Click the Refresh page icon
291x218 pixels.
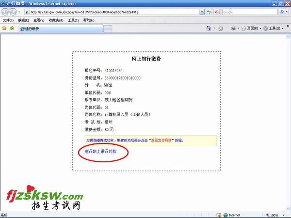coord(208,12)
